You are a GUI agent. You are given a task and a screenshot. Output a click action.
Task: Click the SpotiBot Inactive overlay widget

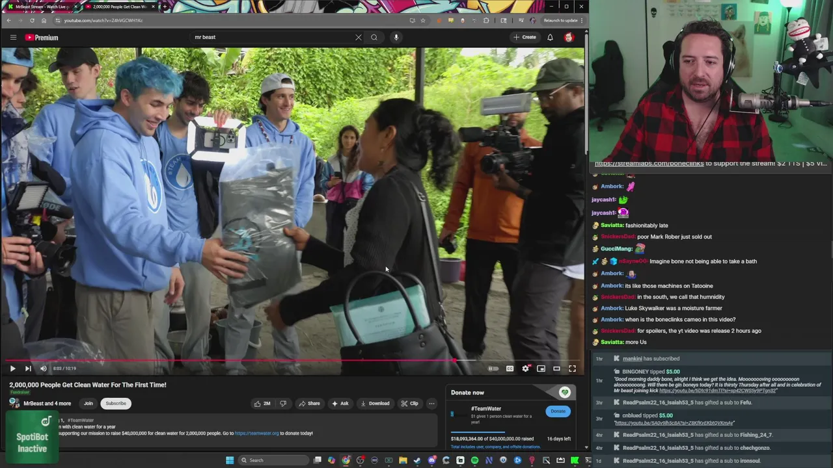(x=32, y=437)
